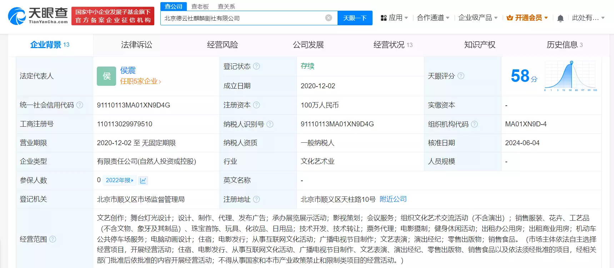Image resolution: width=614 pixels, height=268 pixels.
Task: Click the red 国家中小企业发展子基金旗下 banner
Action: point(113,16)
